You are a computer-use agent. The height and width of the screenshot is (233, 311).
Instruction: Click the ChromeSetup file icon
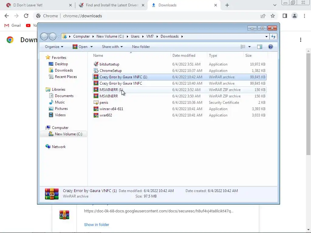pyautogui.click(x=96, y=70)
